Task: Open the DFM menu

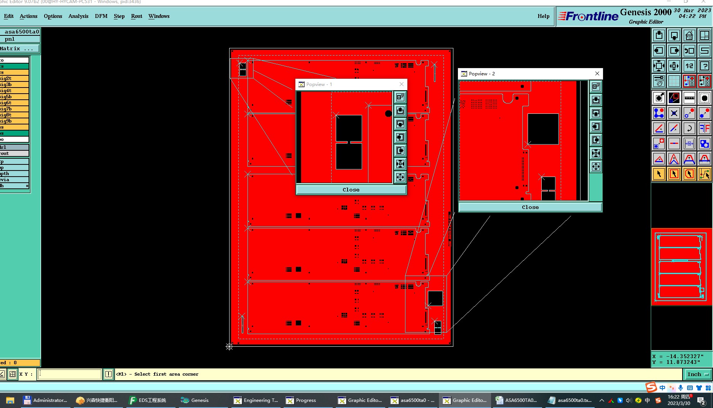Action: coord(101,16)
